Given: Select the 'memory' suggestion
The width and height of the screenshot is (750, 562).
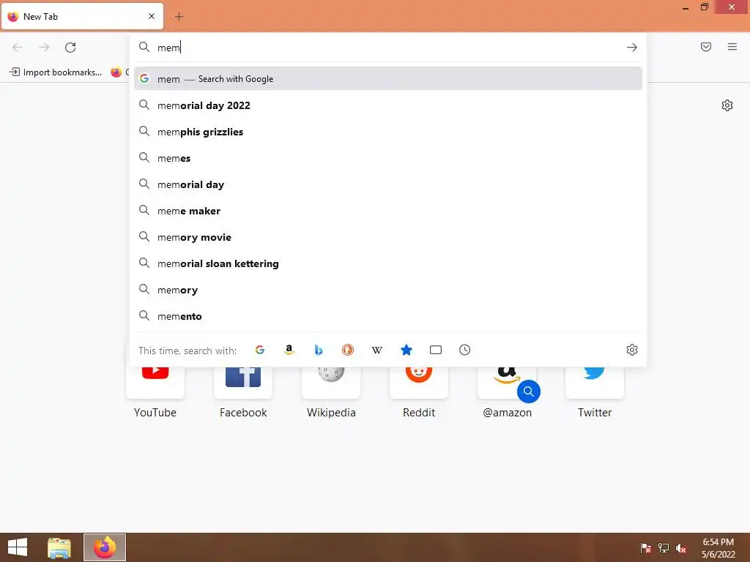Looking at the screenshot, I should click(x=388, y=290).
